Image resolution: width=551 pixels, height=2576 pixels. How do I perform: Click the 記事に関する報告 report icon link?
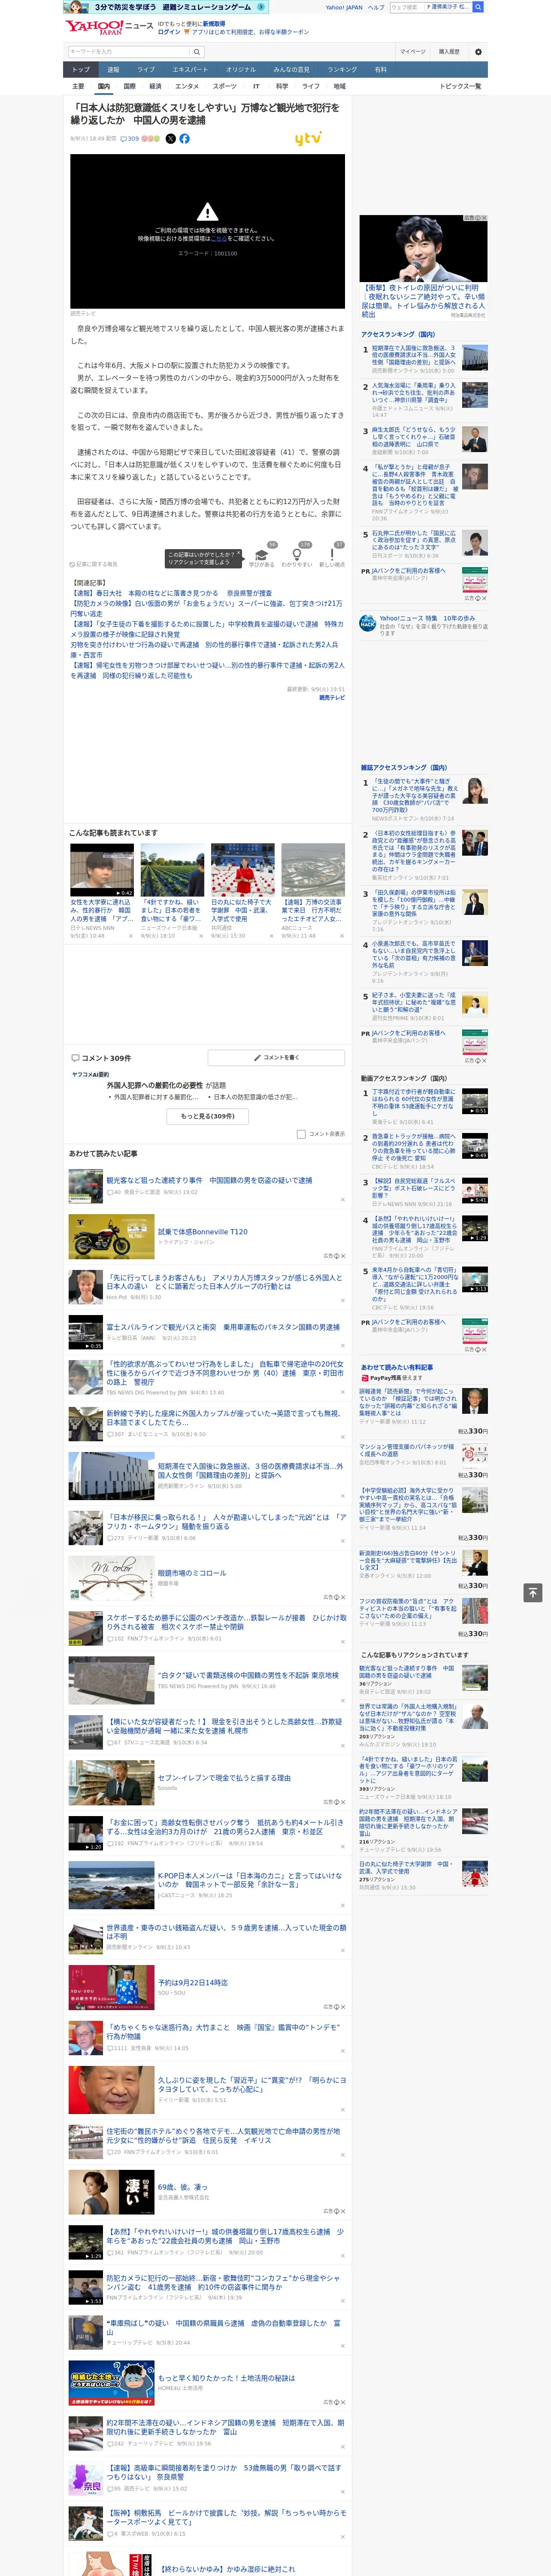coord(93,564)
